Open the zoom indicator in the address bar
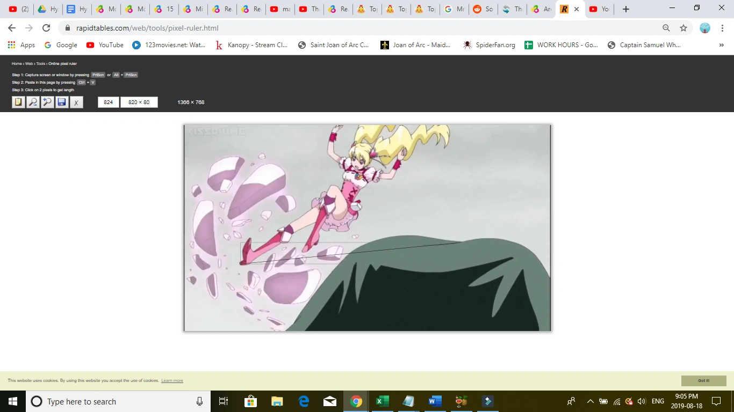The width and height of the screenshot is (734, 412). pyautogui.click(x=666, y=28)
